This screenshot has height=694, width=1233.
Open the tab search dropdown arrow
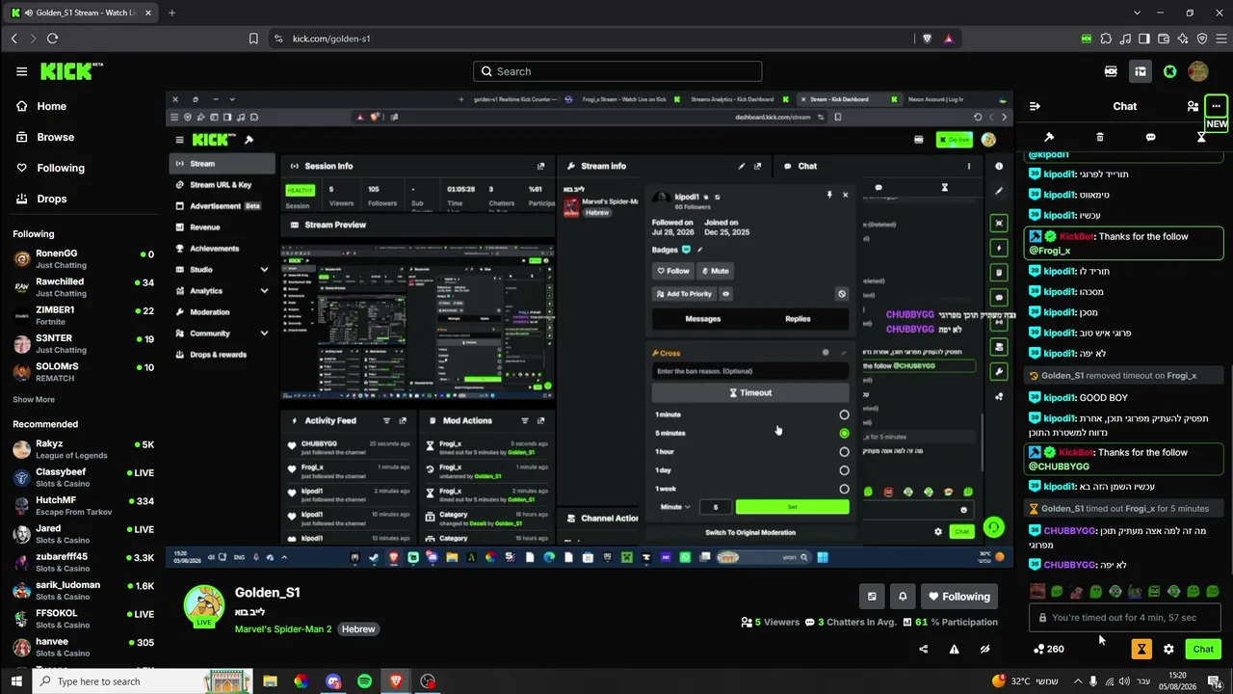[x=1138, y=13]
